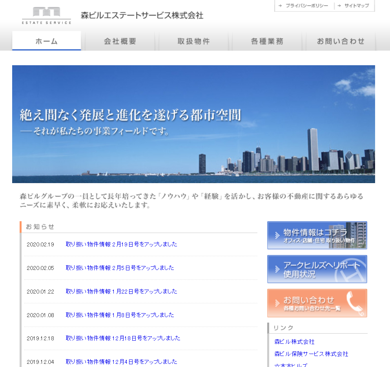
Task: Open the サイトマップ link
Action: 356,6
